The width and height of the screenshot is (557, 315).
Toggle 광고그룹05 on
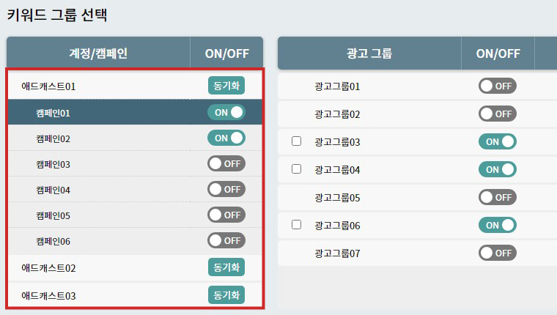498,197
